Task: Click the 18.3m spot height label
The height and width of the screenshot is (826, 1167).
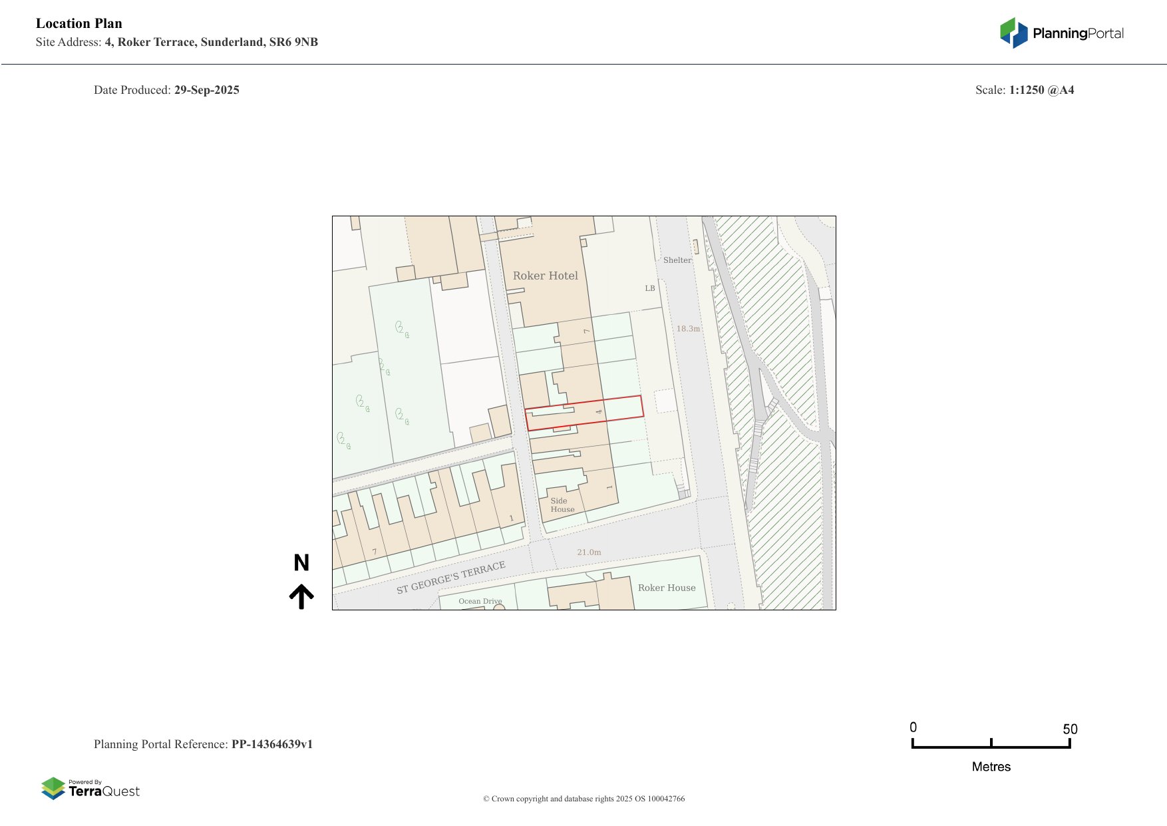Action: click(x=688, y=329)
